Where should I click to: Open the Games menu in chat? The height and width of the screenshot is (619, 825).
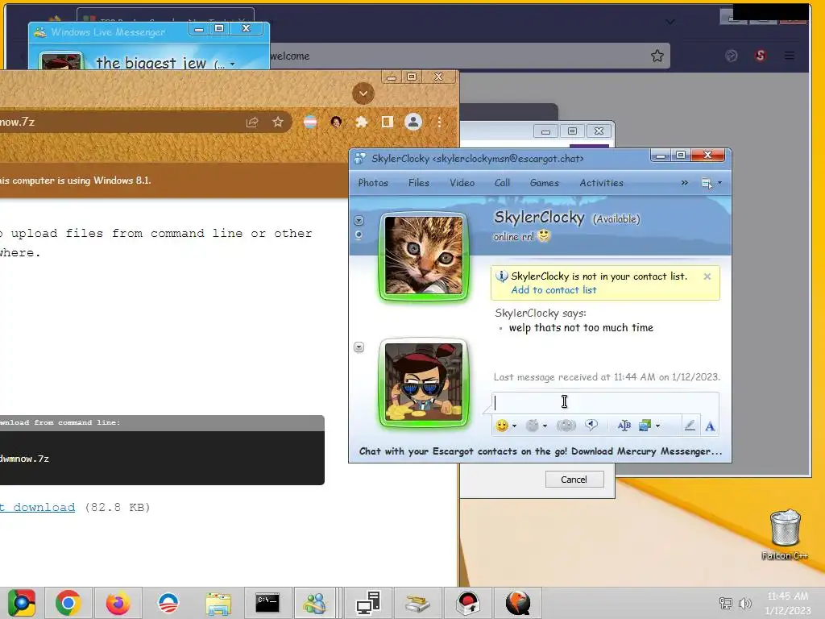(545, 183)
